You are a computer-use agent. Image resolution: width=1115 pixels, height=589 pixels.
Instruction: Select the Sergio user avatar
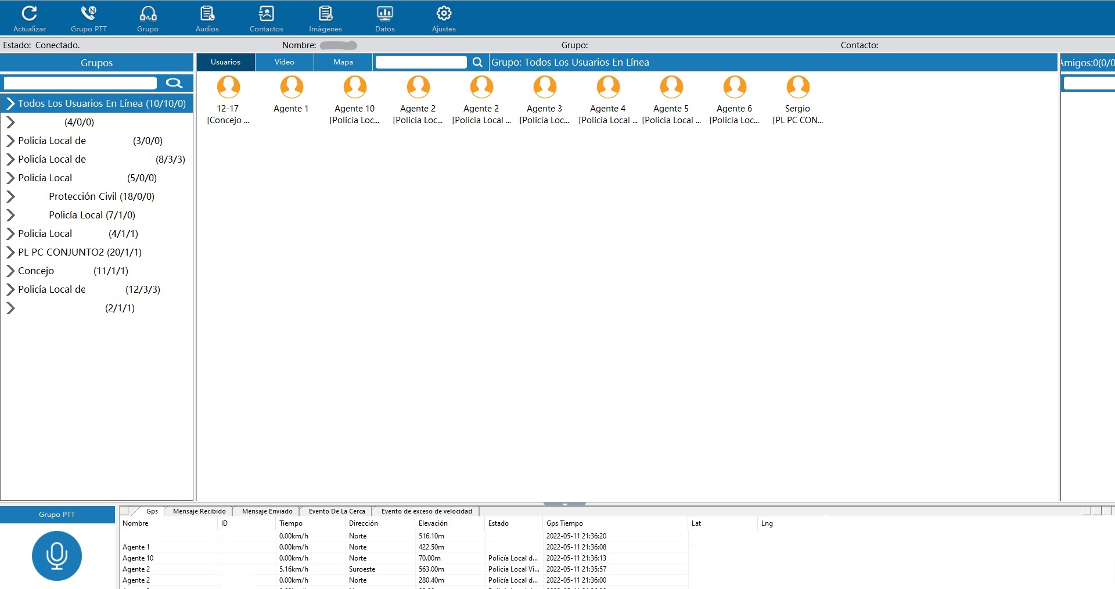coord(797,87)
